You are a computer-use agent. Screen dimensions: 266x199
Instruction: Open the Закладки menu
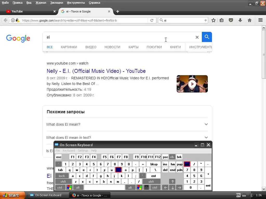coord(56,3)
